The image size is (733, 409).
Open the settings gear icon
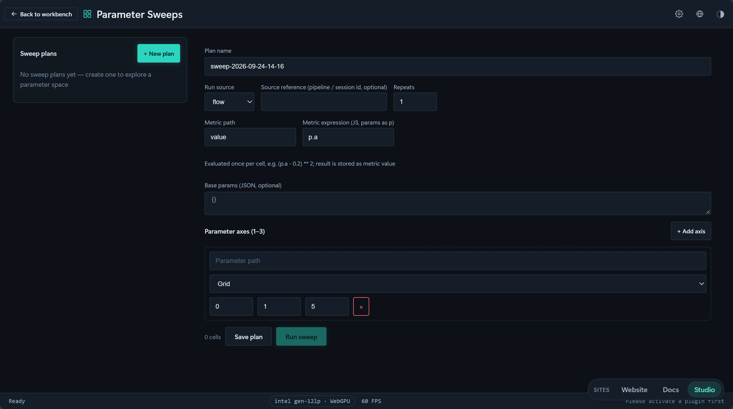click(679, 14)
